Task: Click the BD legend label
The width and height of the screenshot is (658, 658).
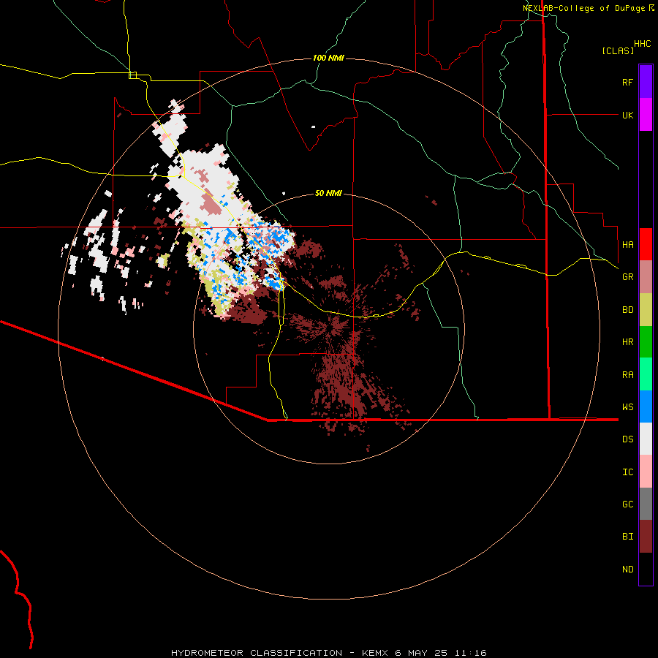Action: [627, 310]
